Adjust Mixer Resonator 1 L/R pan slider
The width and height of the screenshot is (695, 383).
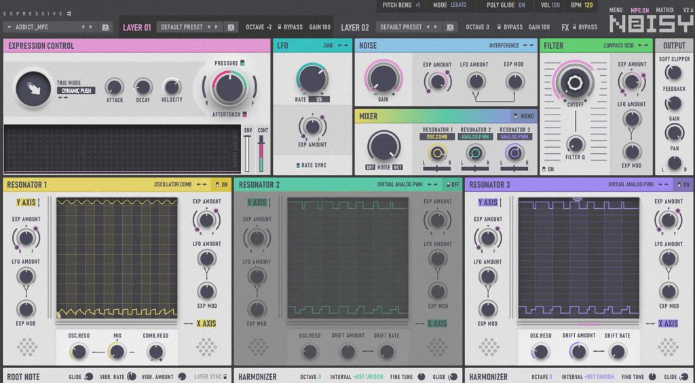click(437, 168)
